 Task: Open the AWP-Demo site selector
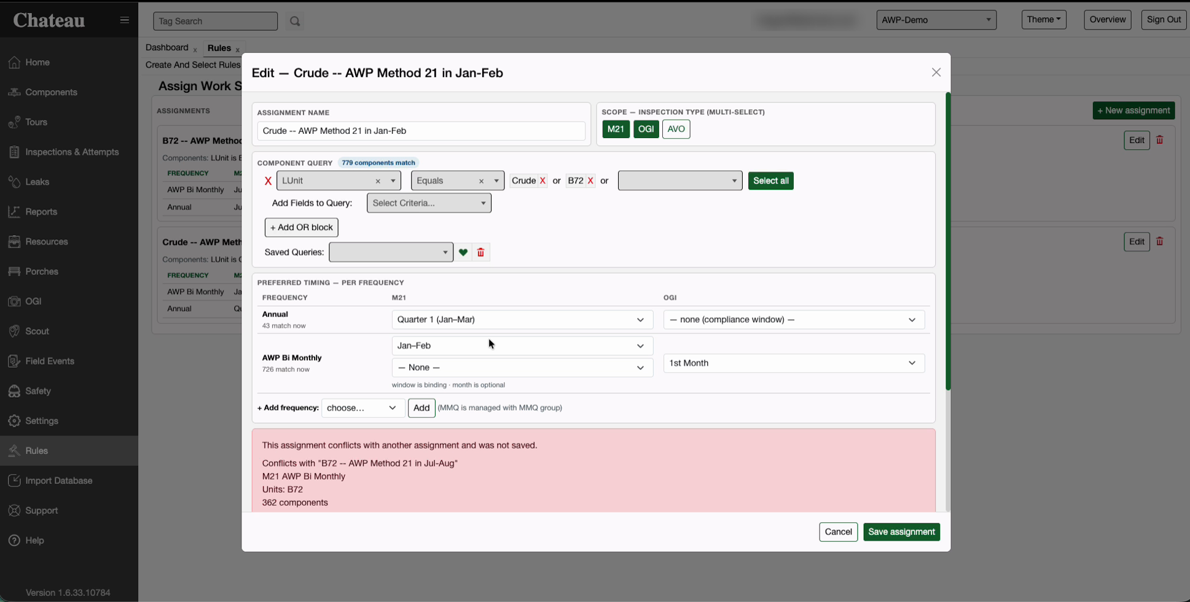pyautogui.click(x=936, y=20)
